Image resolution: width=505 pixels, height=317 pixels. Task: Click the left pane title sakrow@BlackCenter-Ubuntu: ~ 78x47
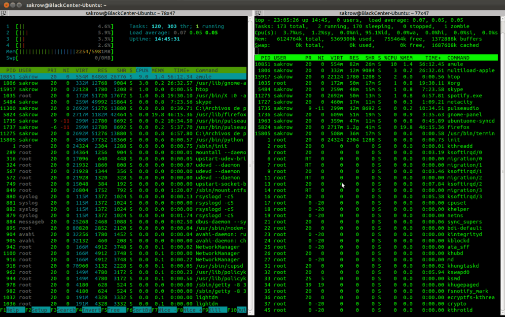130,13
